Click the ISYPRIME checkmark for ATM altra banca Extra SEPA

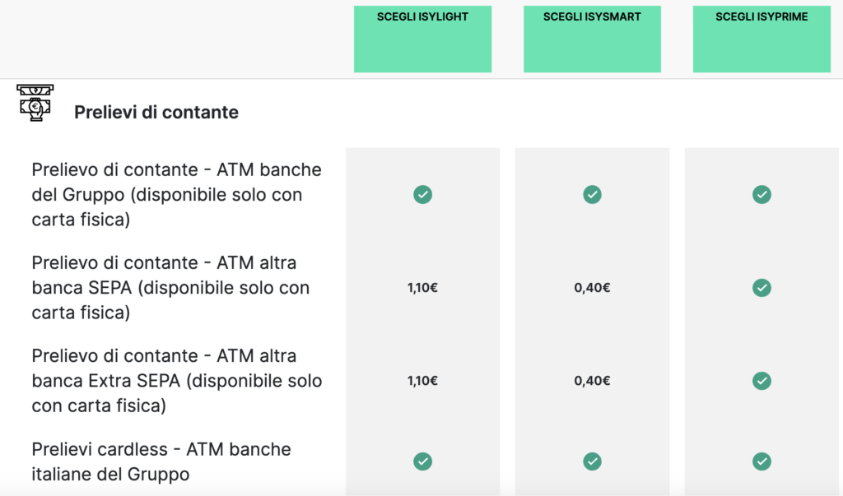coord(761,381)
